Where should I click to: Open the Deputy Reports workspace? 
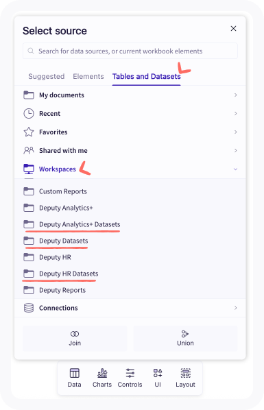coord(62,290)
